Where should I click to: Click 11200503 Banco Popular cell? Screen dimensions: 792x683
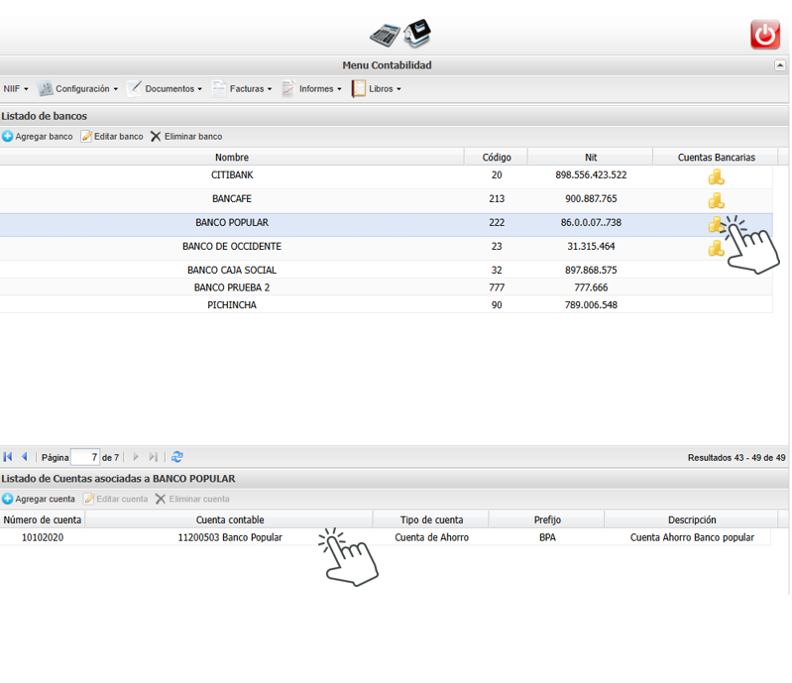click(x=230, y=537)
